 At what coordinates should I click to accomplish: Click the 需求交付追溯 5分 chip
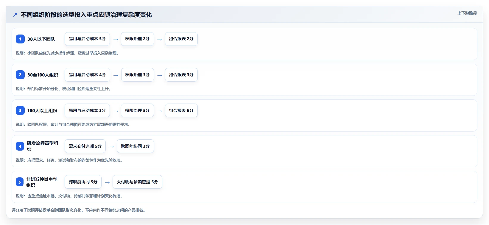pyautogui.click(x=85, y=146)
